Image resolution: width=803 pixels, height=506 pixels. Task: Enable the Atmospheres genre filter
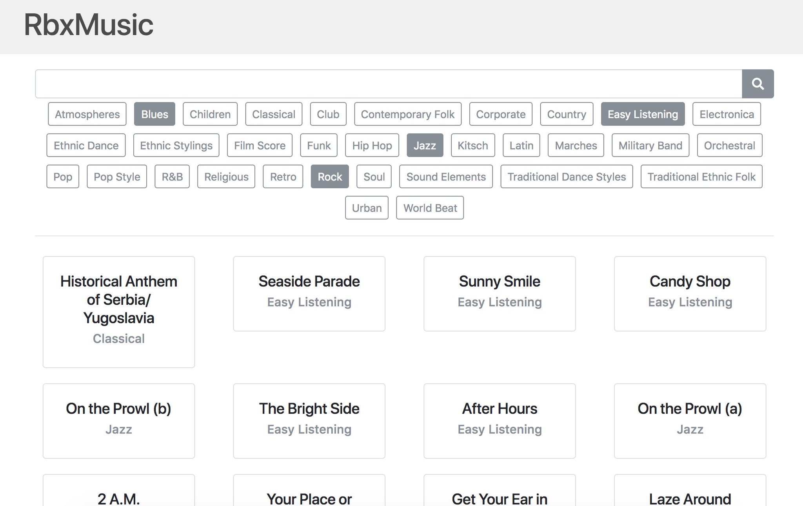click(87, 114)
